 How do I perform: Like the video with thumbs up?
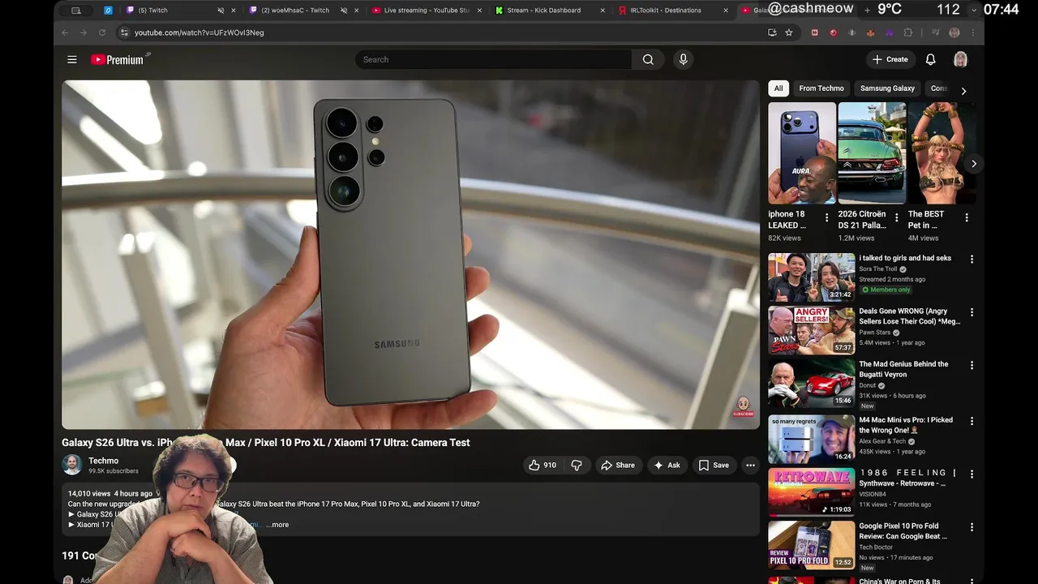(x=542, y=465)
